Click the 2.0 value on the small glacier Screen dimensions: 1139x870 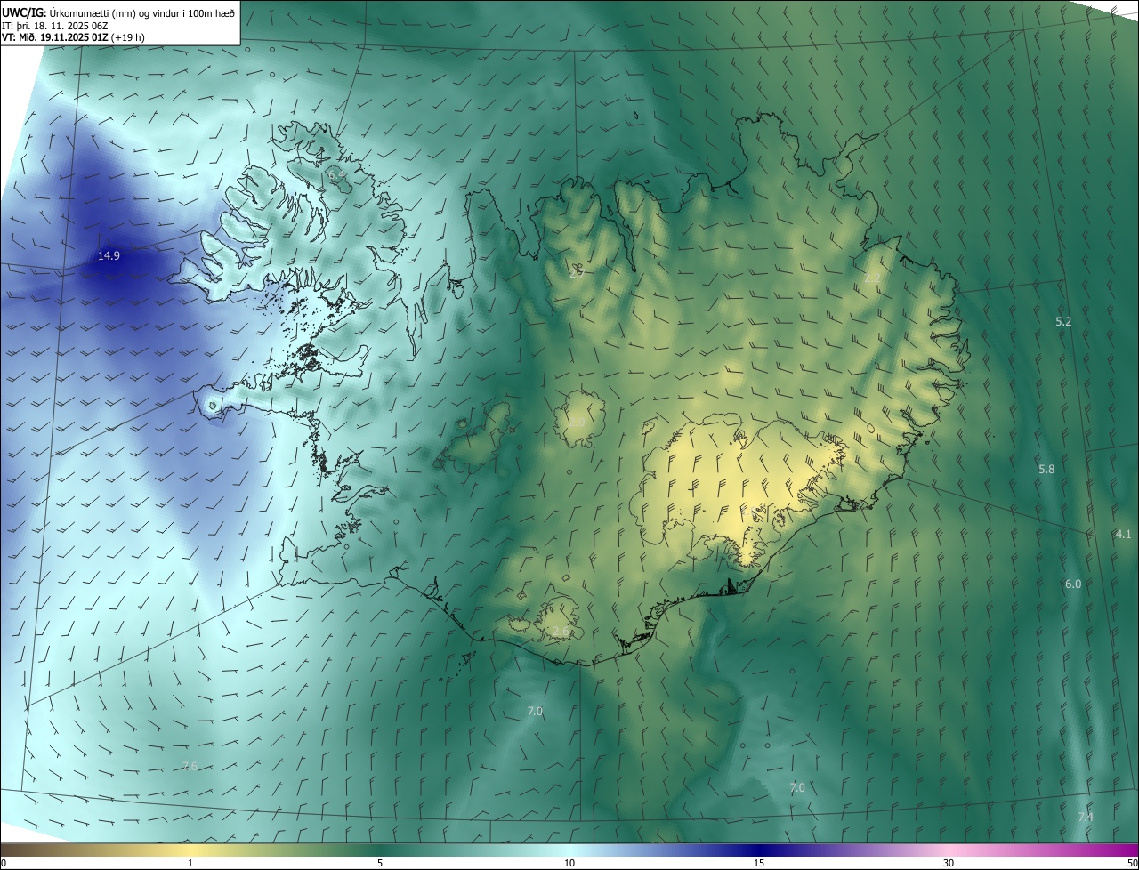(577, 422)
